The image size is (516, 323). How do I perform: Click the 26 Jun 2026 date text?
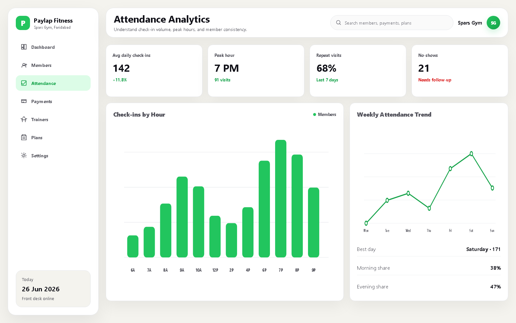pyautogui.click(x=41, y=289)
